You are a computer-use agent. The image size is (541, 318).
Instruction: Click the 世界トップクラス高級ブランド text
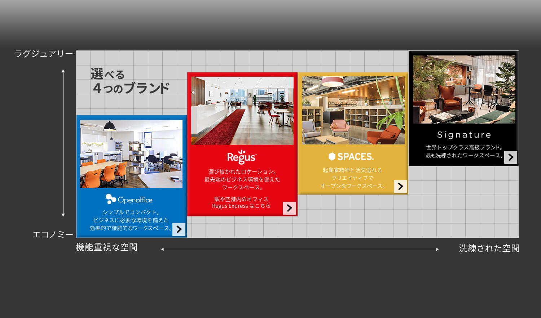click(x=464, y=147)
